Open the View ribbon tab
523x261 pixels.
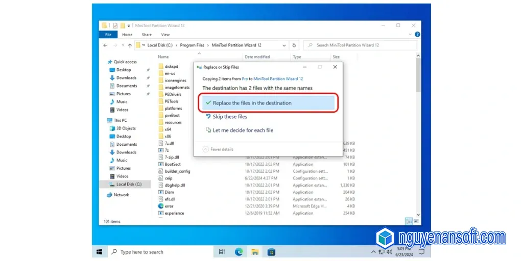[x=165, y=35]
